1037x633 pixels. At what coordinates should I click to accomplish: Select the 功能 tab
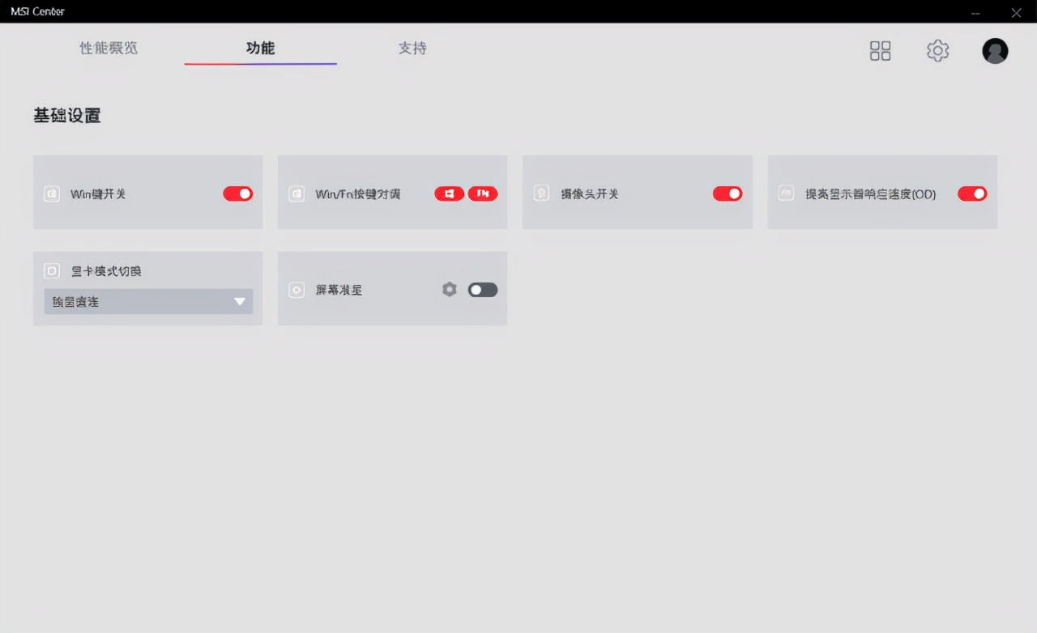click(261, 49)
